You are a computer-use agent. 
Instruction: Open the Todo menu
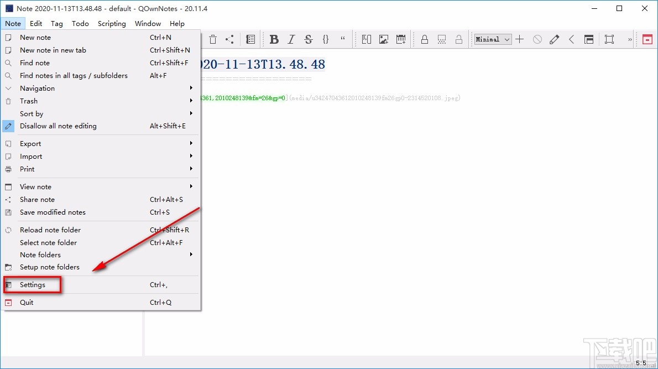tap(80, 23)
